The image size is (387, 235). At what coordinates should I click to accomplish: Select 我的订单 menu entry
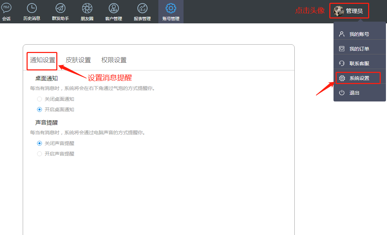coord(360,49)
